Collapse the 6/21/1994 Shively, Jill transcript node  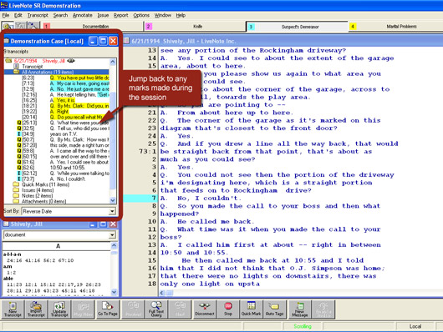(x=8, y=61)
